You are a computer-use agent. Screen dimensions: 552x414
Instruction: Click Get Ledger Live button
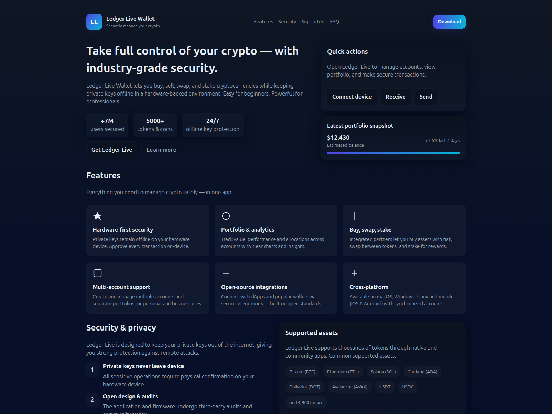pos(112,150)
